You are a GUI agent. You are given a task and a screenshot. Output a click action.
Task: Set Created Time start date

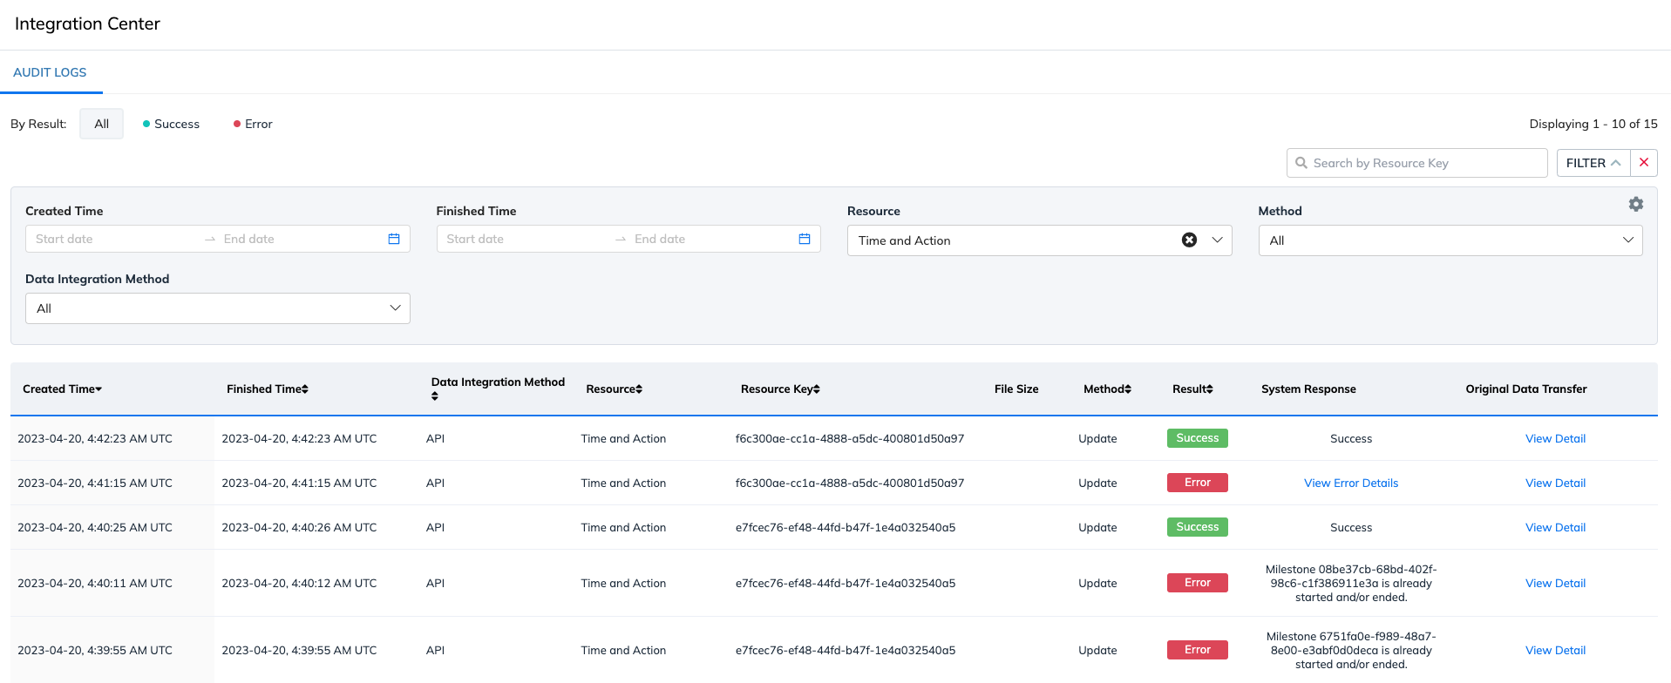tap(113, 239)
